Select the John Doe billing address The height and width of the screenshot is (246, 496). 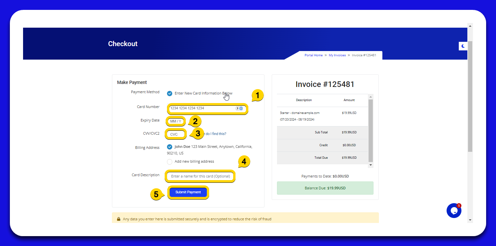170,147
